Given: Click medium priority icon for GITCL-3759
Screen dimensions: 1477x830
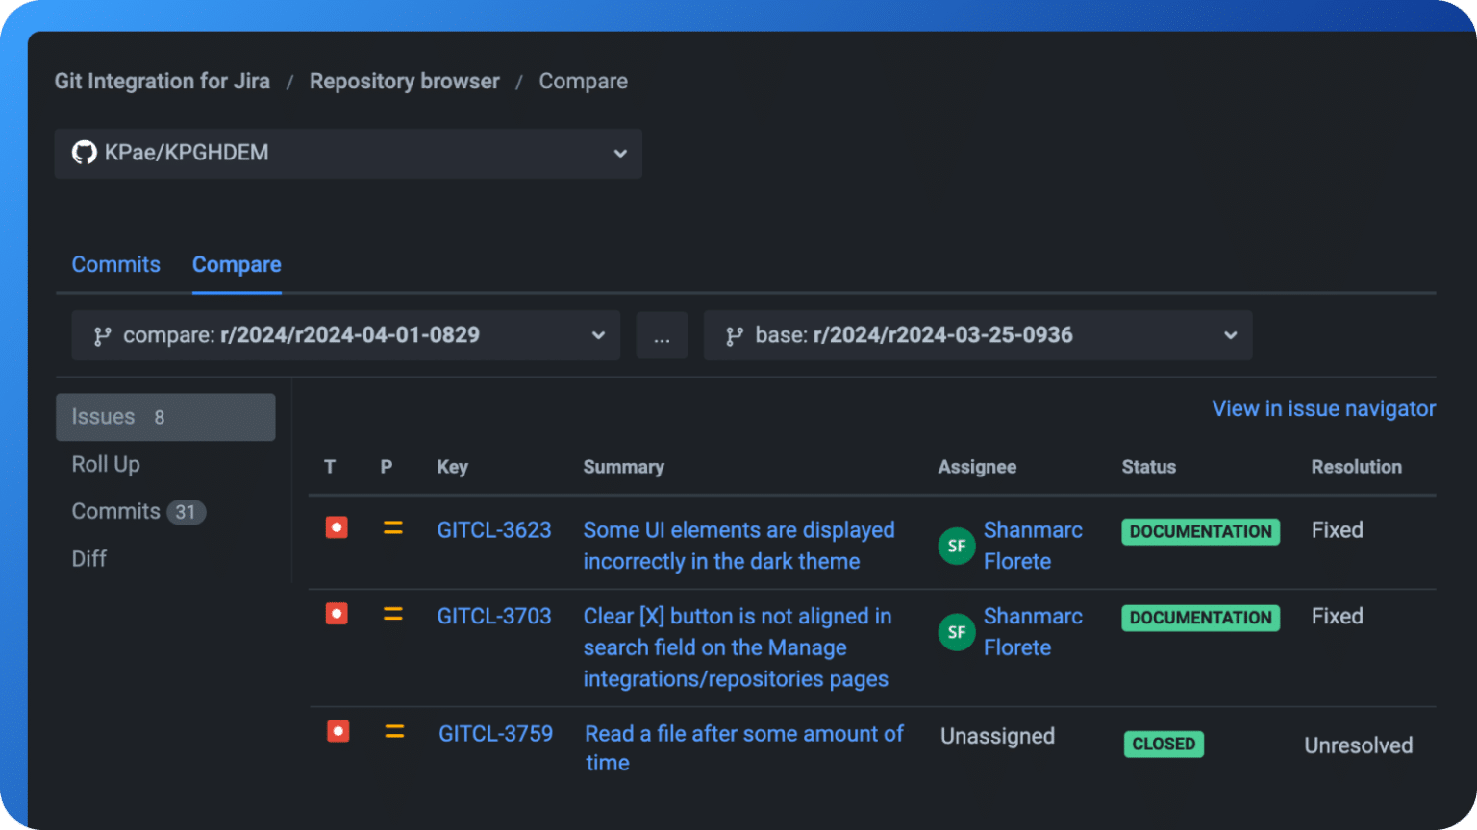Looking at the screenshot, I should pos(394,732).
